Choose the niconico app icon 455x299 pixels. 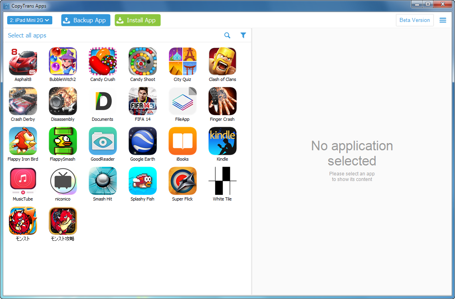63,181
